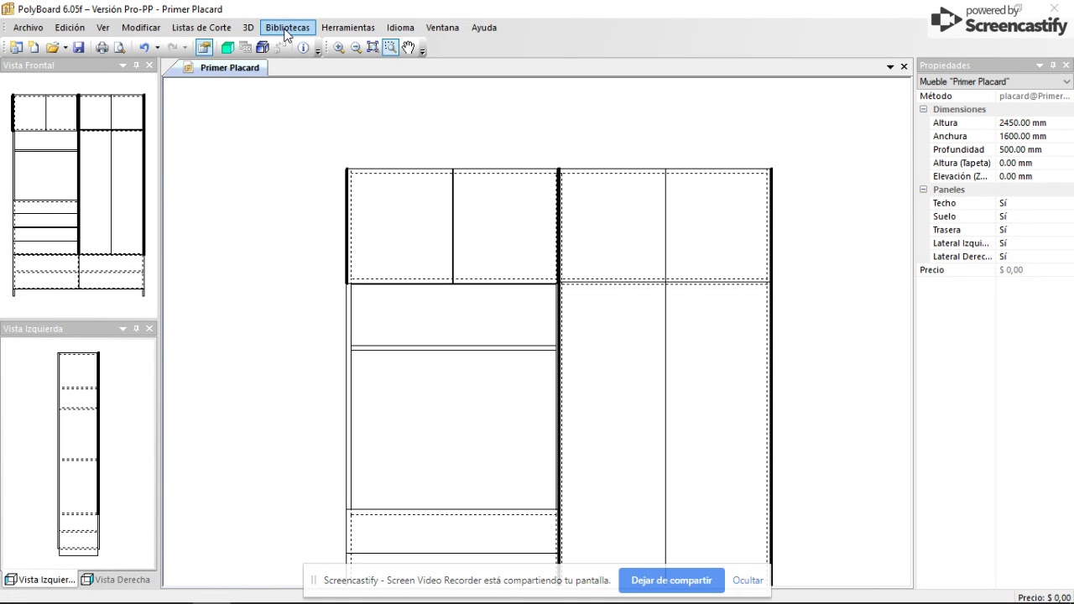
Task: Edit the Anchura value 1600.00 mm
Action: 1034,136
